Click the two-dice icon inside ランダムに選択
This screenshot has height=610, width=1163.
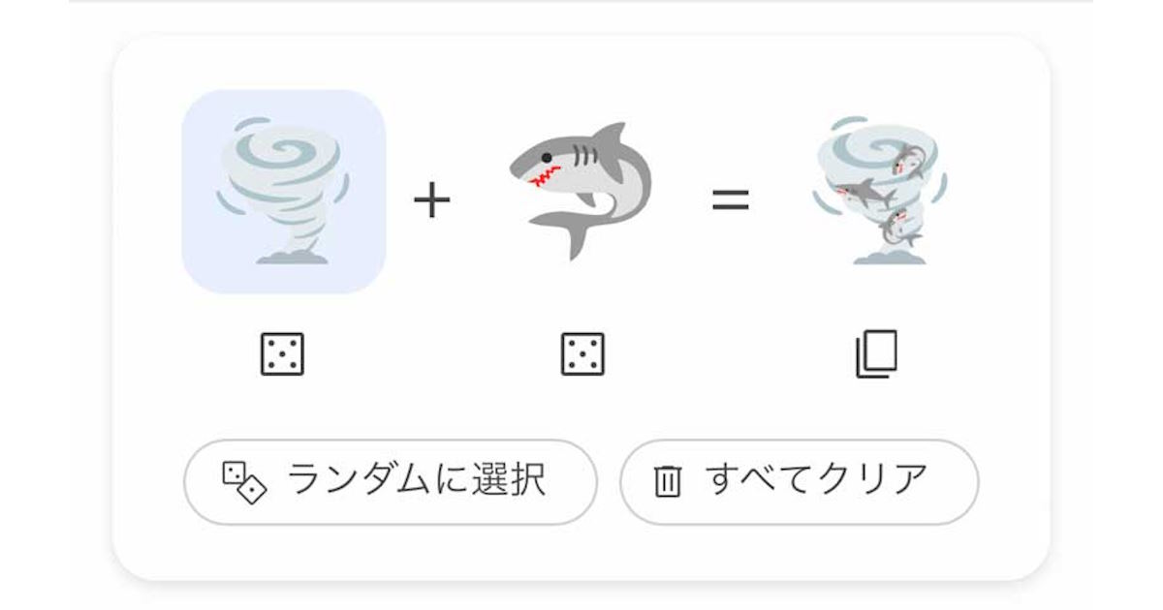pos(244,483)
